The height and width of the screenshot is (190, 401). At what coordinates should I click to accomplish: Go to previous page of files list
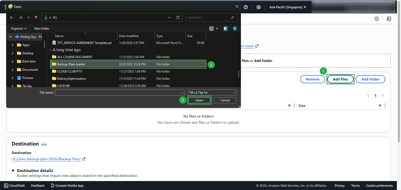click(x=368, y=96)
